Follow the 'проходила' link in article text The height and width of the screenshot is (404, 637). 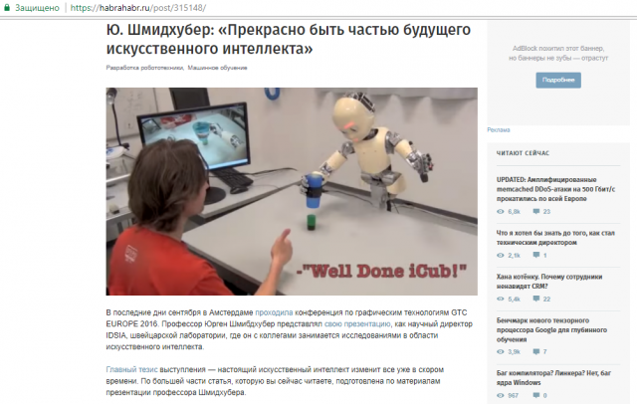coord(274,312)
